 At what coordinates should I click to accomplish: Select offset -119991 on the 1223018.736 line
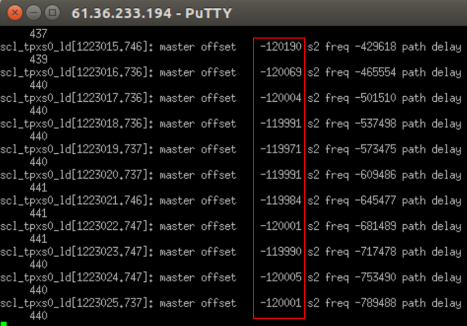point(281,124)
